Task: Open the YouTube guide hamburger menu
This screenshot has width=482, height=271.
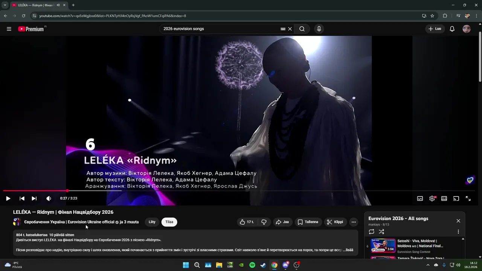Action: [9, 29]
